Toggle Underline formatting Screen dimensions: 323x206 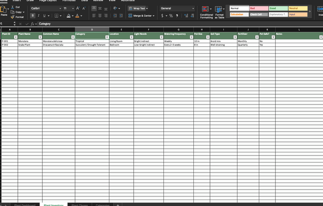pyautogui.click(x=44, y=16)
